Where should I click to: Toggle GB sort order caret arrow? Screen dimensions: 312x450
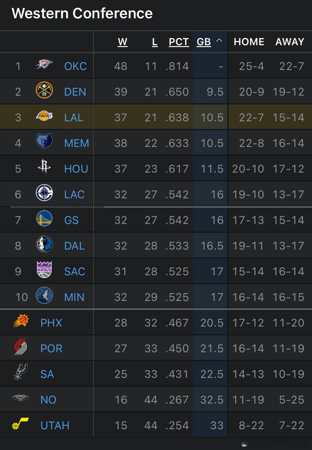pyautogui.click(x=219, y=41)
